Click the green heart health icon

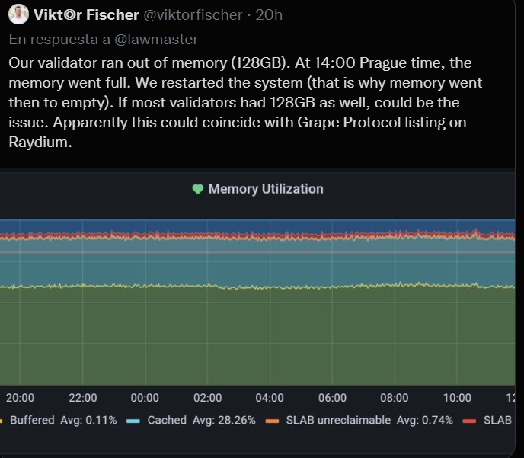[x=197, y=189]
